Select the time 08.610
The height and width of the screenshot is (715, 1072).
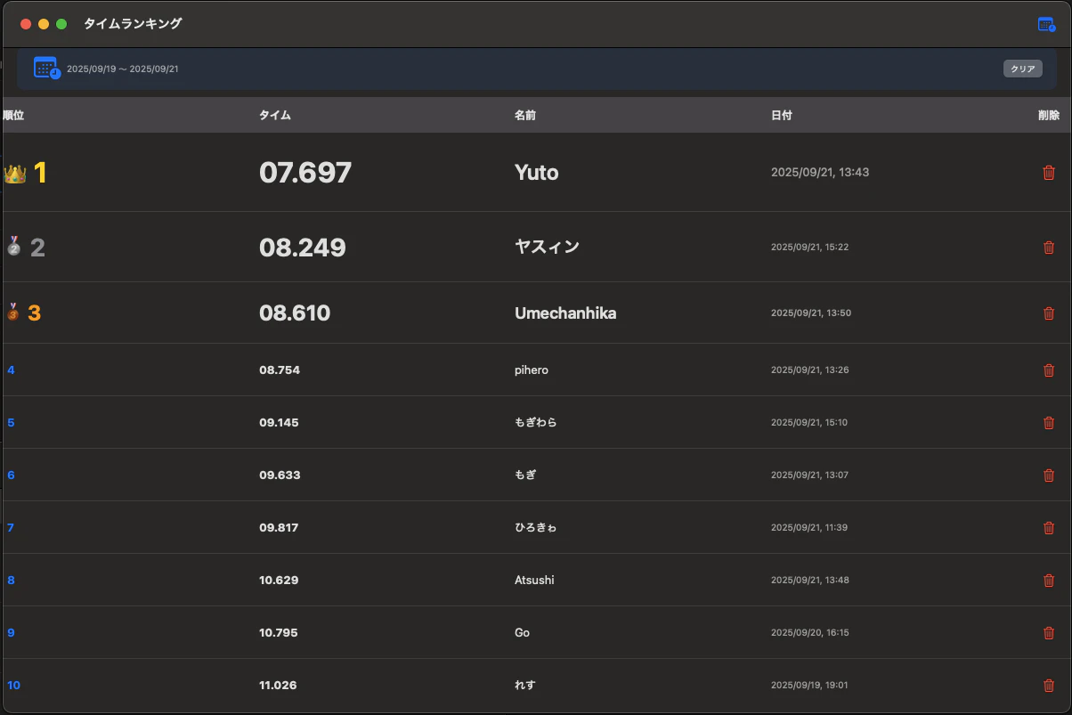click(x=295, y=313)
